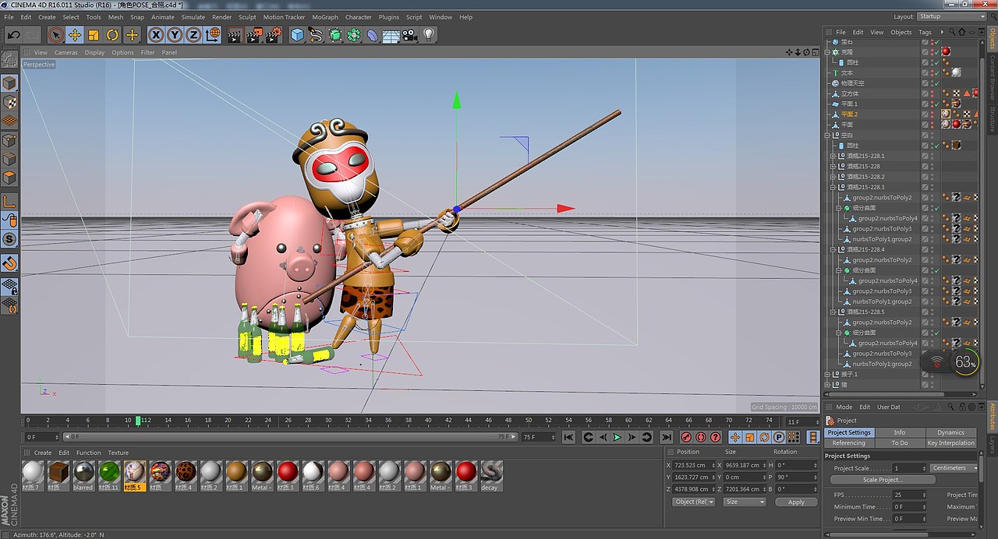Screen dimensions: 998x539
Task: Activate the Rotate tool
Action: pos(112,35)
